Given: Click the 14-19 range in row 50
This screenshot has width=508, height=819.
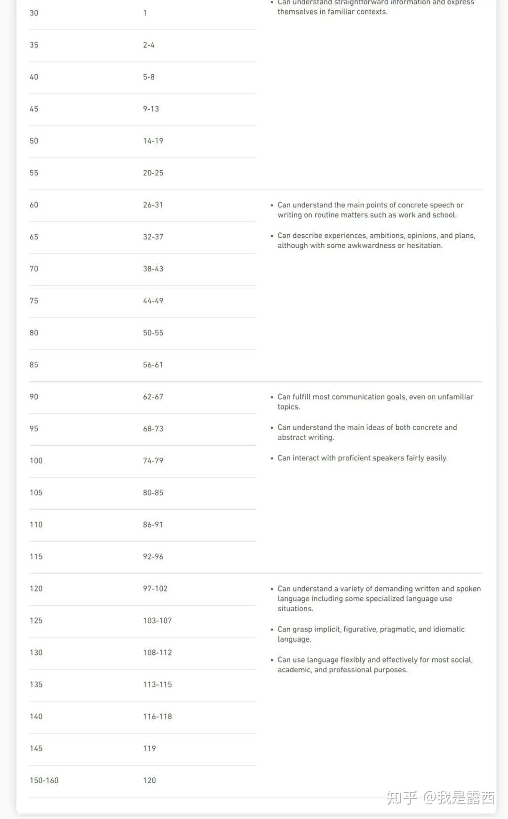Looking at the screenshot, I should [x=153, y=141].
